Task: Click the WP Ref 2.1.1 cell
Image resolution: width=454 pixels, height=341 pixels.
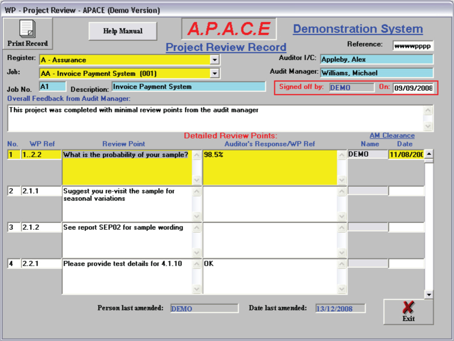Action: [x=40, y=192]
